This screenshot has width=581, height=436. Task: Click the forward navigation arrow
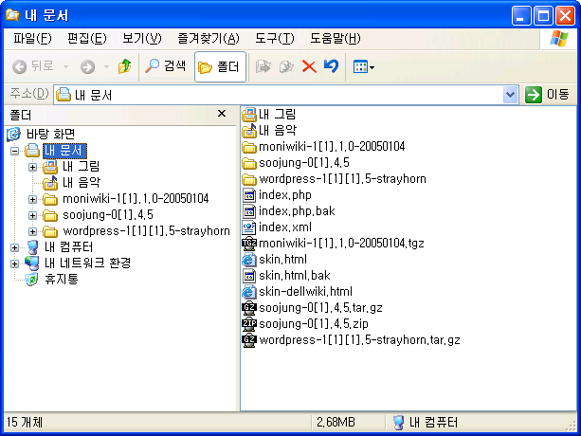pos(87,67)
